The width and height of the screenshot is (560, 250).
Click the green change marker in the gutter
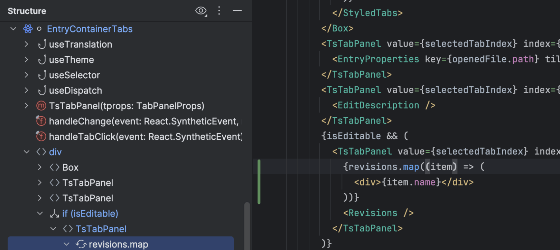259,182
